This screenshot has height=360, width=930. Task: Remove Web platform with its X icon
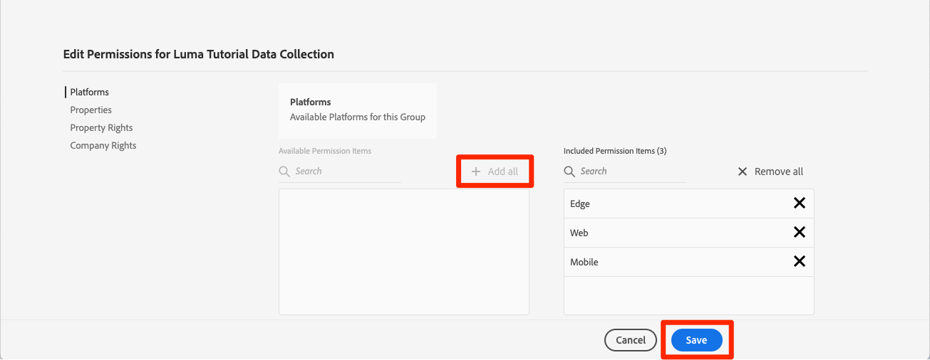(800, 233)
